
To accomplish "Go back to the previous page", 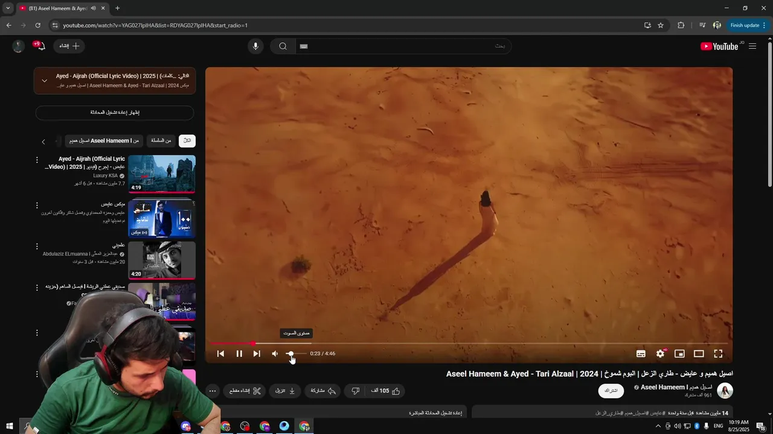I will click(8, 25).
